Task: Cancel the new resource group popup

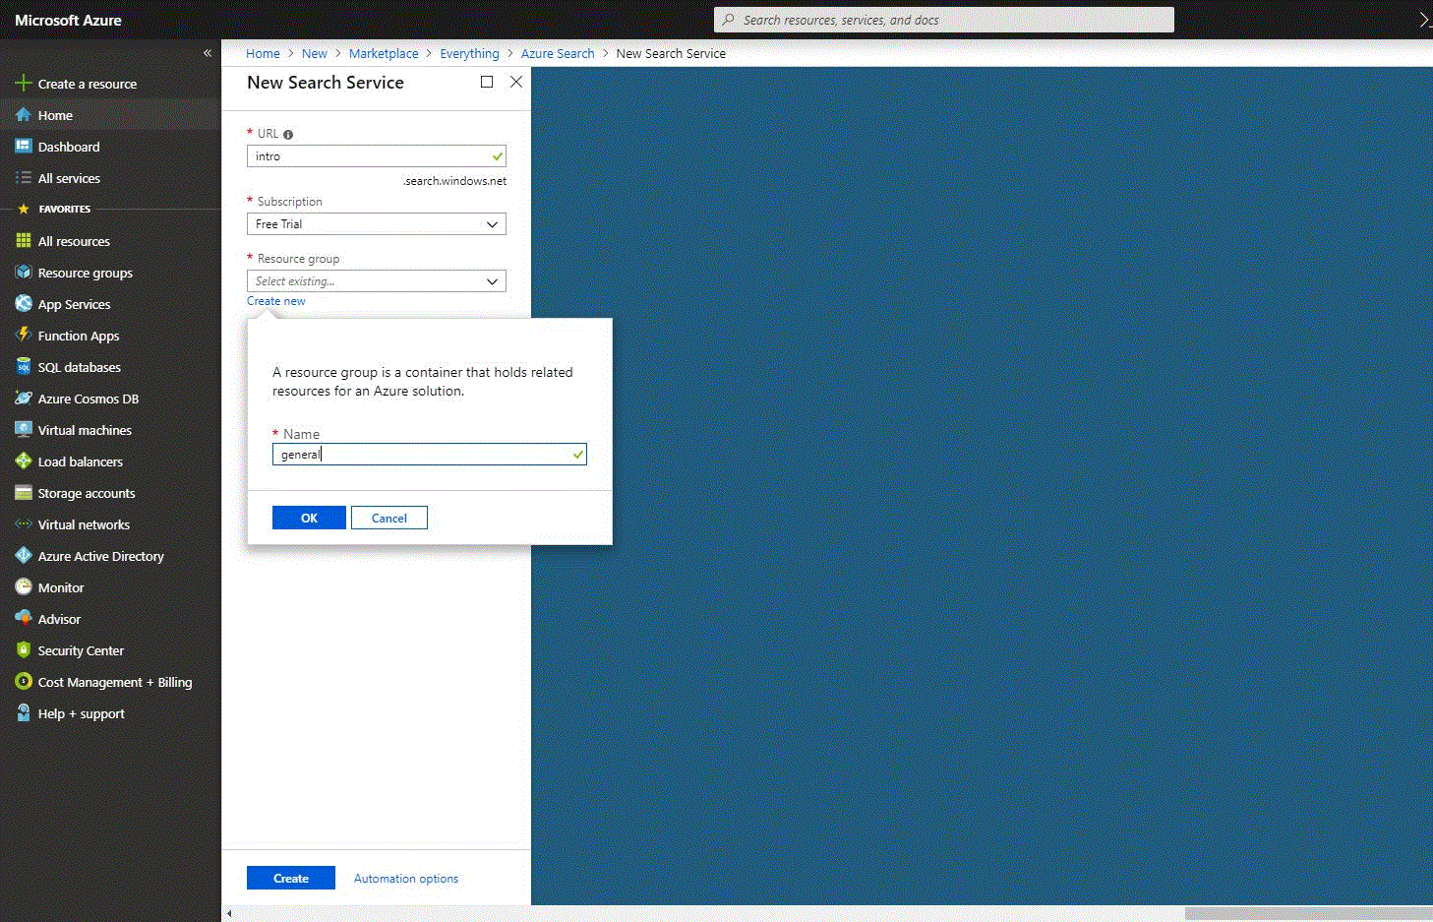Action: (x=389, y=518)
